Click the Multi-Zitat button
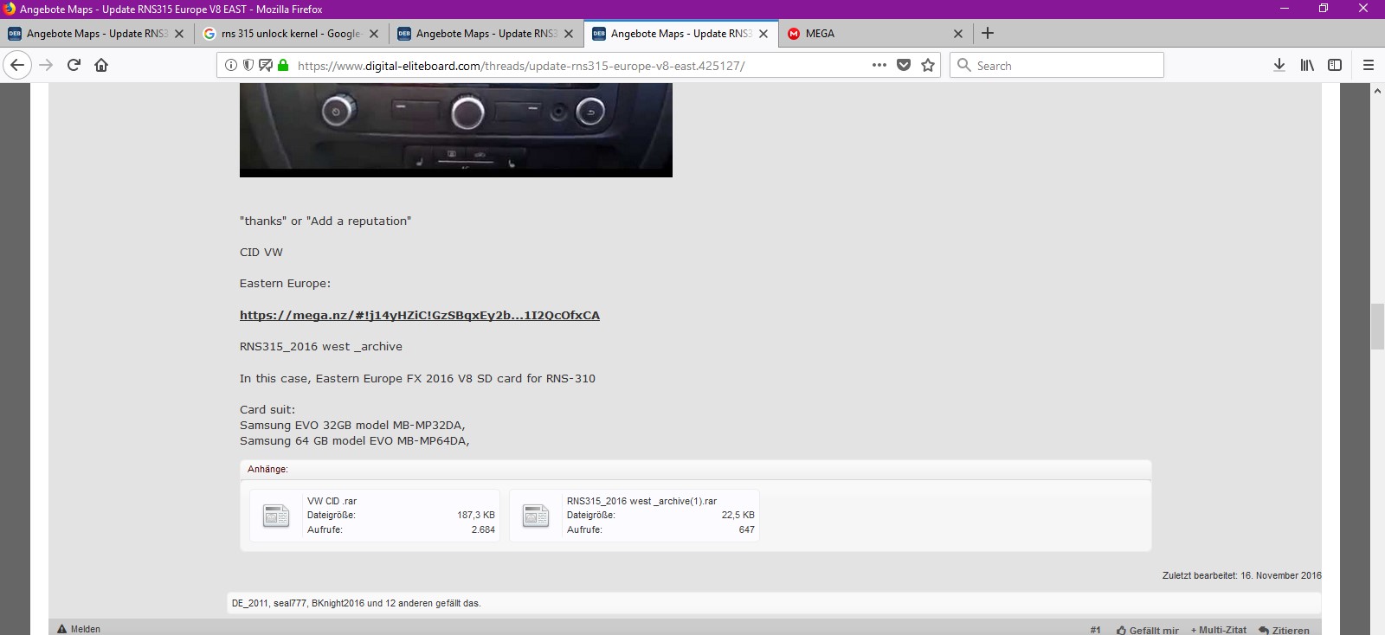This screenshot has height=635, width=1385. pyautogui.click(x=1219, y=630)
